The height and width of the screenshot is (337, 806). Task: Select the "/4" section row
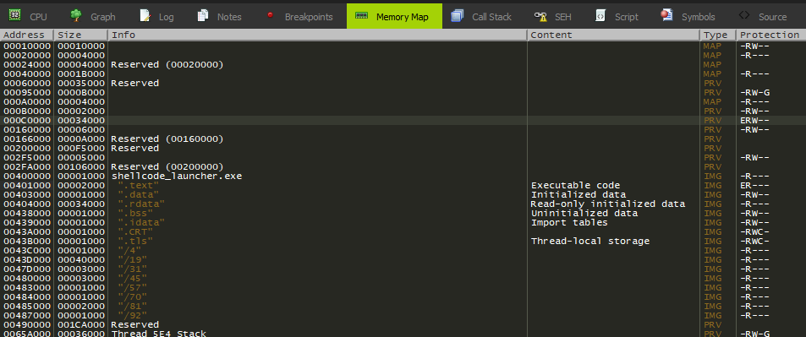click(x=403, y=250)
